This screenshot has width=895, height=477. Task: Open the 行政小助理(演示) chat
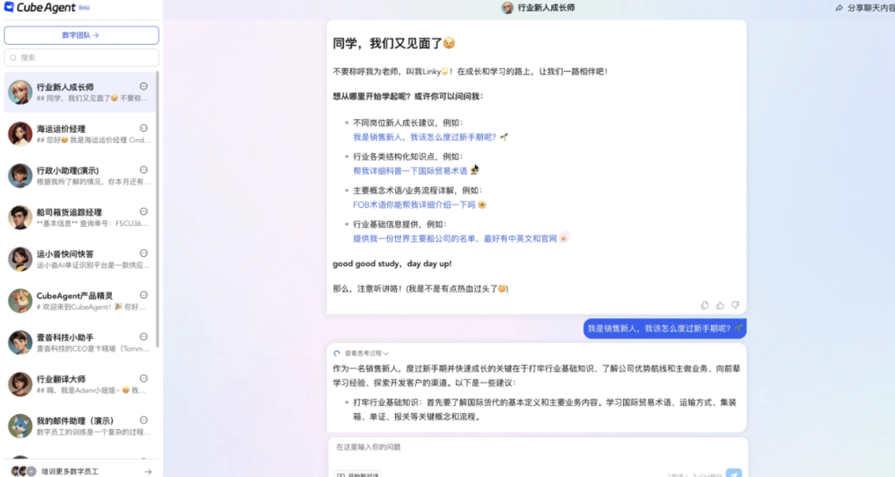pyautogui.click(x=80, y=176)
